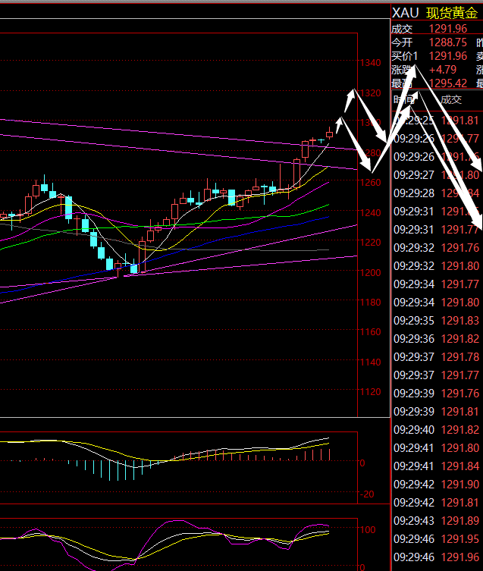Click the 09:29:32 tick priced 1291.80
The image size is (483, 571).
pyautogui.click(x=437, y=266)
